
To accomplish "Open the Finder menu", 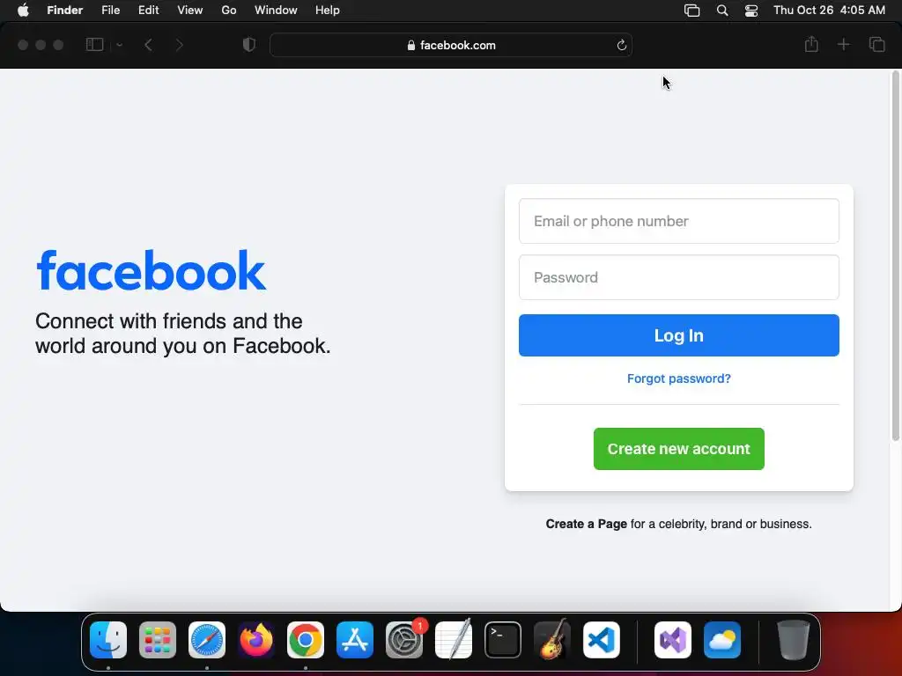I will pyautogui.click(x=65, y=11).
